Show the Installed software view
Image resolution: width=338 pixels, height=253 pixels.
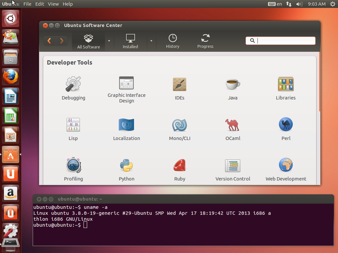(x=130, y=41)
